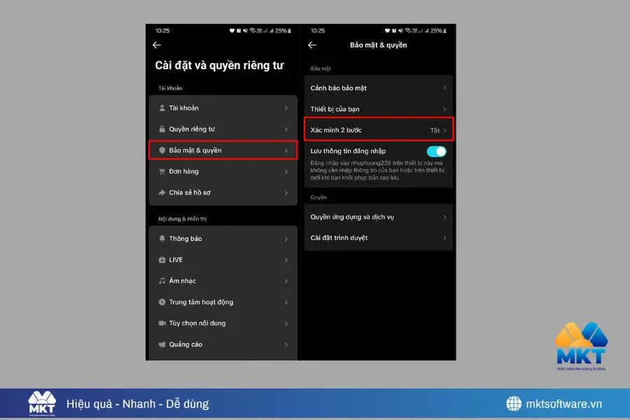Click the lock icon beside Quyền riêng tư
The image size is (630, 420).
[x=162, y=129]
